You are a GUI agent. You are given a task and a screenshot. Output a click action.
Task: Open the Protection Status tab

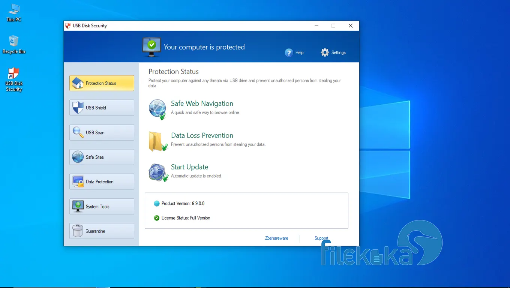(102, 83)
